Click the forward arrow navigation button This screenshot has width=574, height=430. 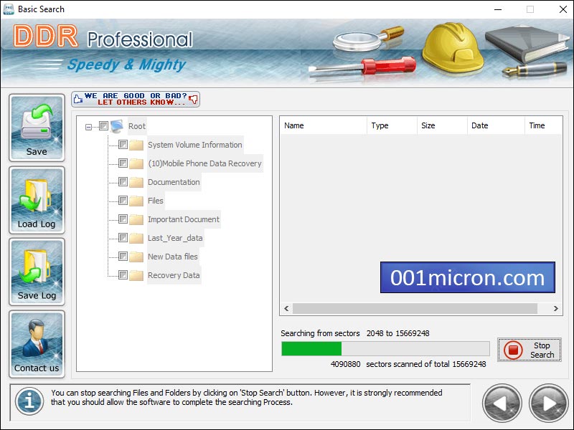(x=548, y=403)
